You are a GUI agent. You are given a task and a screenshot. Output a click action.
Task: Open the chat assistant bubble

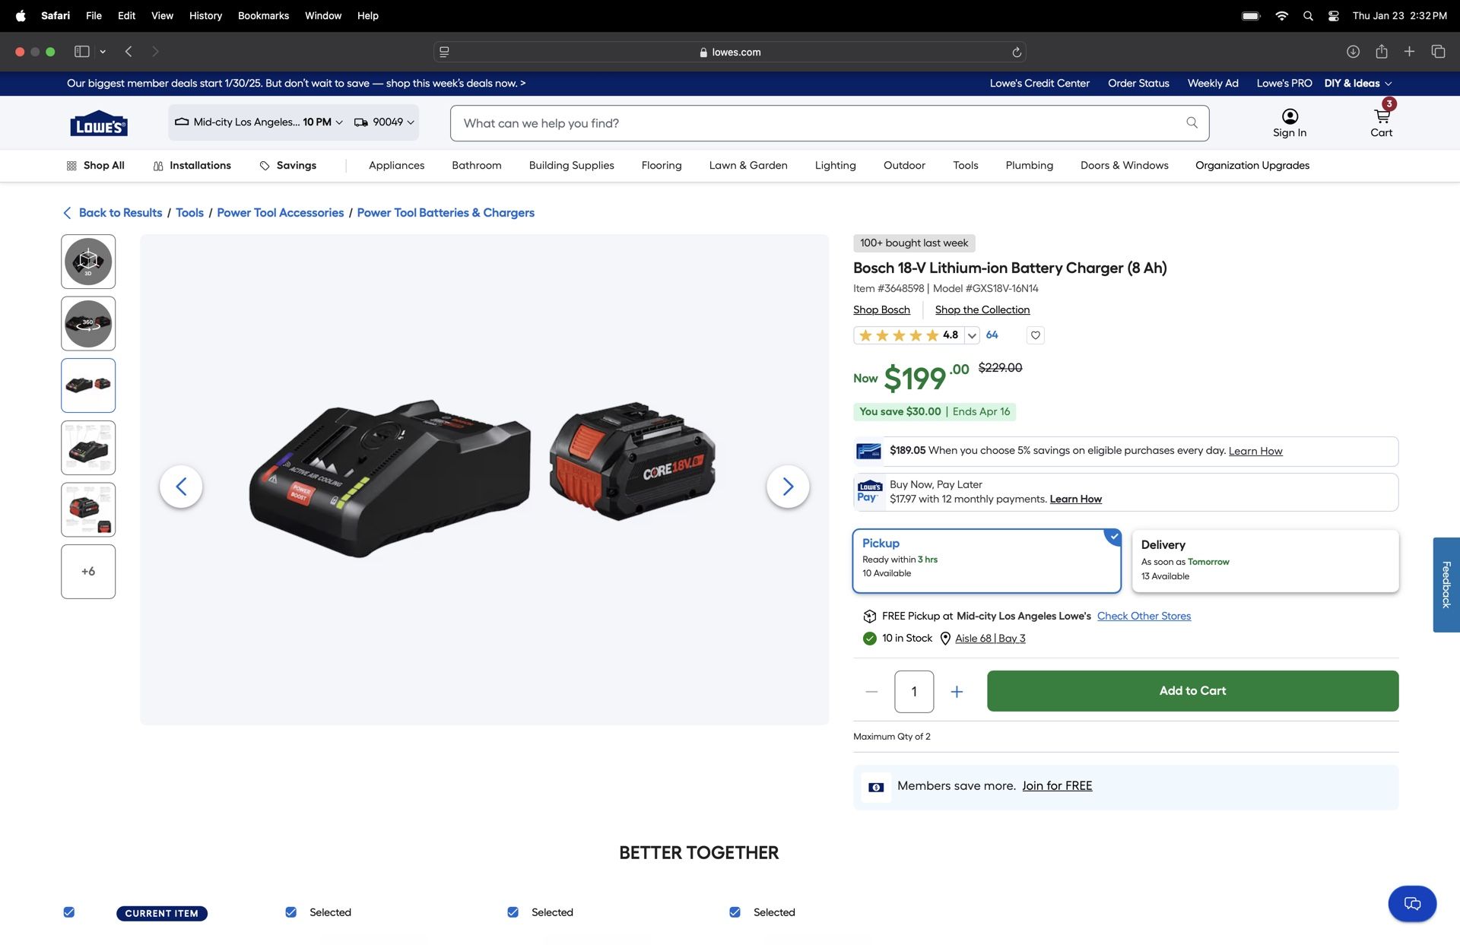click(x=1412, y=903)
